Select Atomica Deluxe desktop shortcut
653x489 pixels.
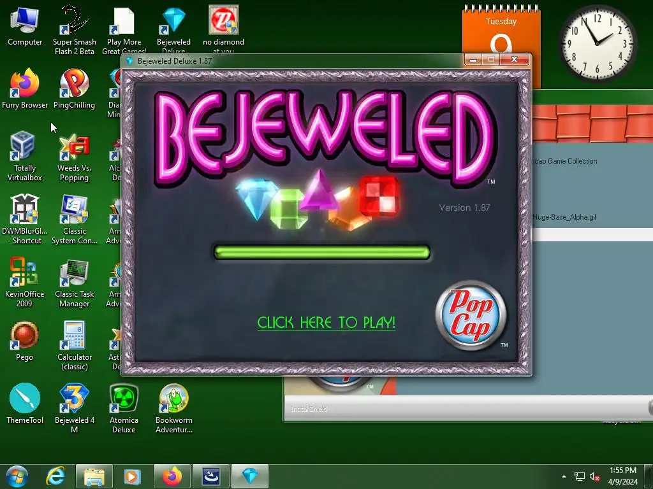click(124, 408)
